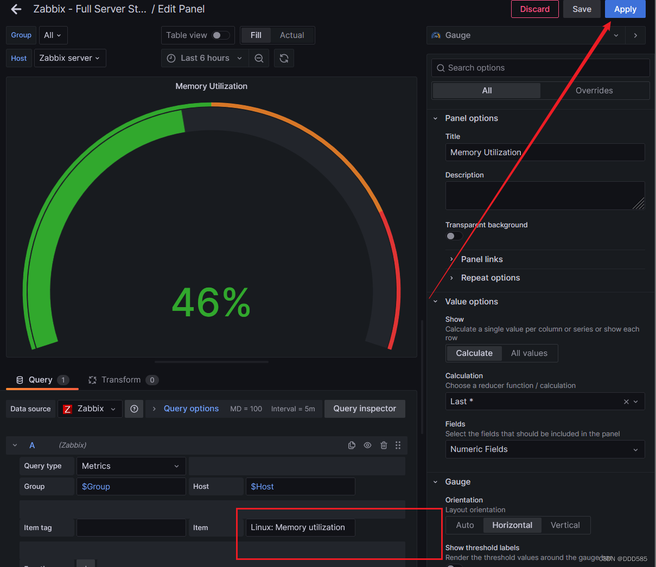Select the All options tab

pyautogui.click(x=487, y=91)
